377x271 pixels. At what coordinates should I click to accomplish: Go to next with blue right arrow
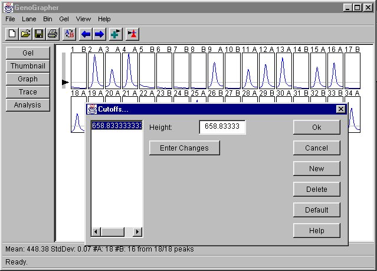99,34
